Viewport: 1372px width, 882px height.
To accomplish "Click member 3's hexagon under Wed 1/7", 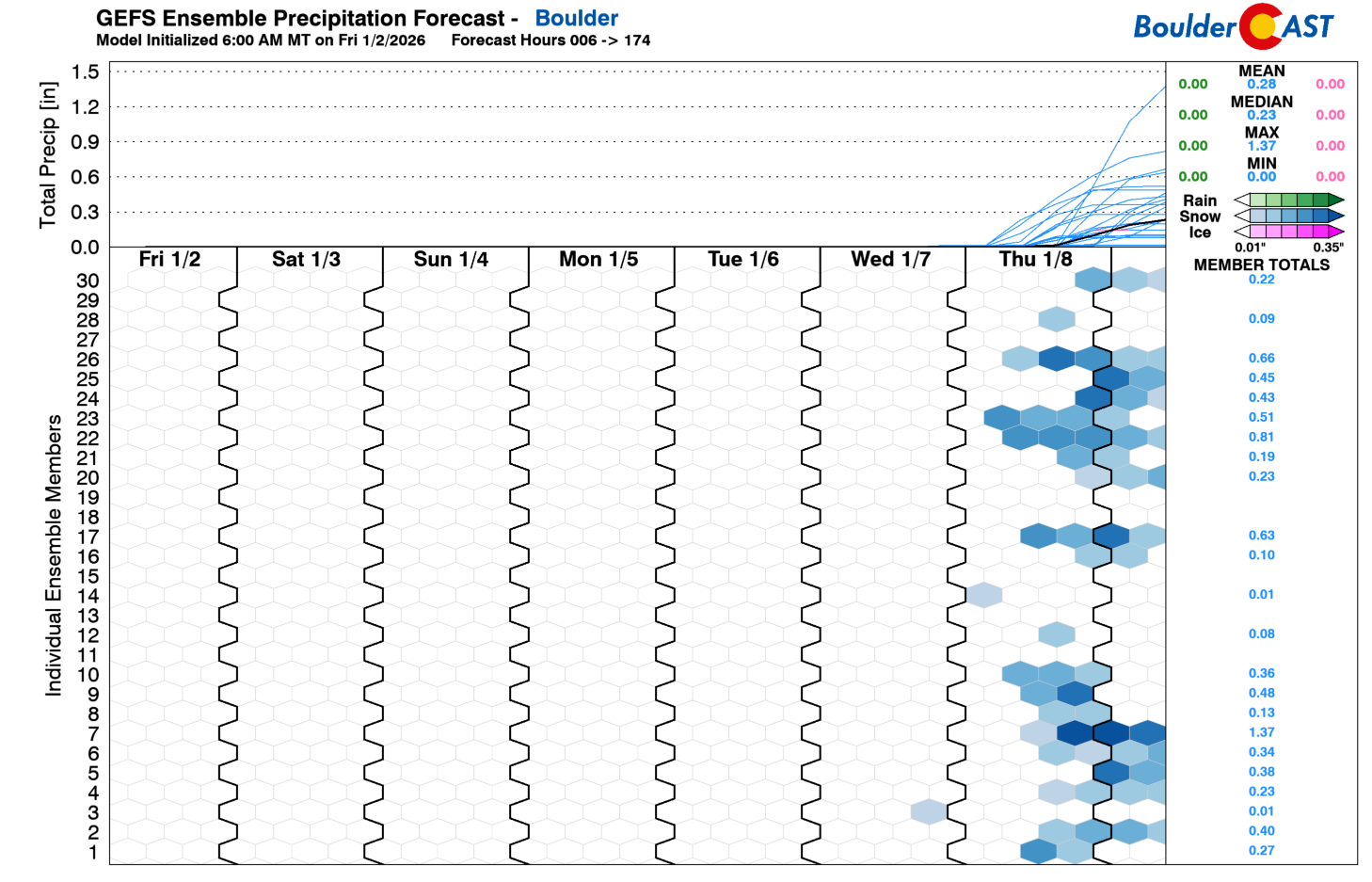I will point(928,811).
